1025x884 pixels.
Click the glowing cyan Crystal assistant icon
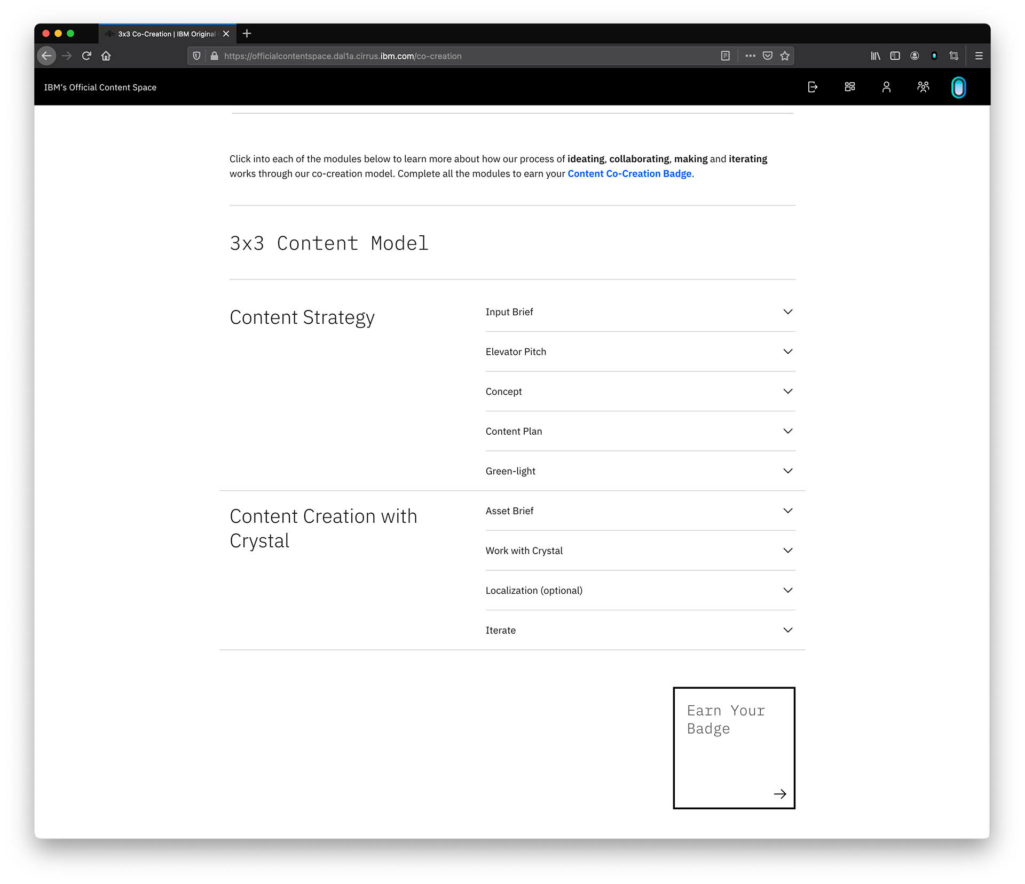click(958, 87)
